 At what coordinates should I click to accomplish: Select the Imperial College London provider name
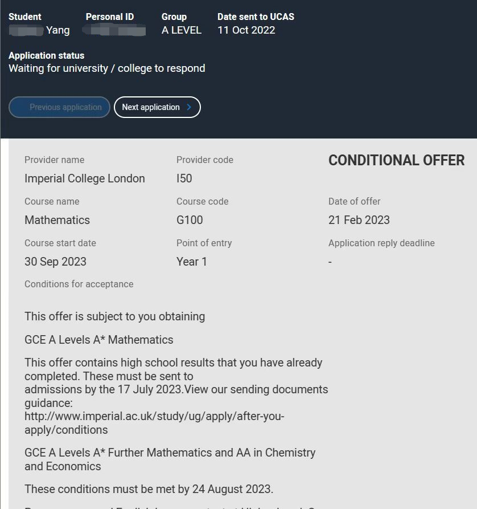coord(85,178)
